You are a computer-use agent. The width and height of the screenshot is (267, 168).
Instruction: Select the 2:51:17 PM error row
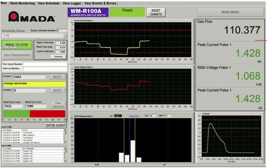33,158
